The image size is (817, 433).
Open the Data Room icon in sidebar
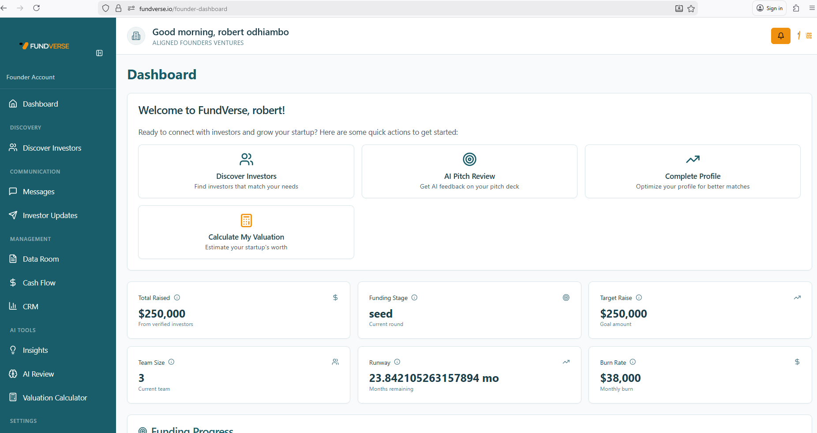(x=13, y=259)
